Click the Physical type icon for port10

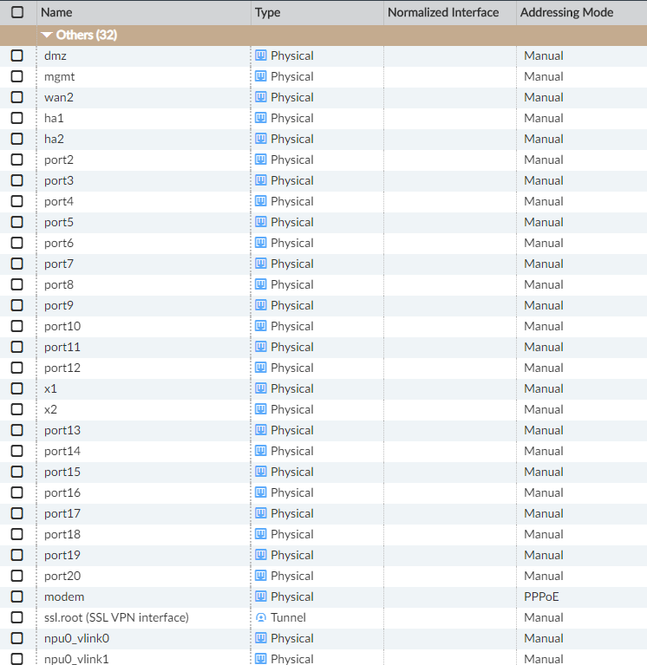[261, 326]
